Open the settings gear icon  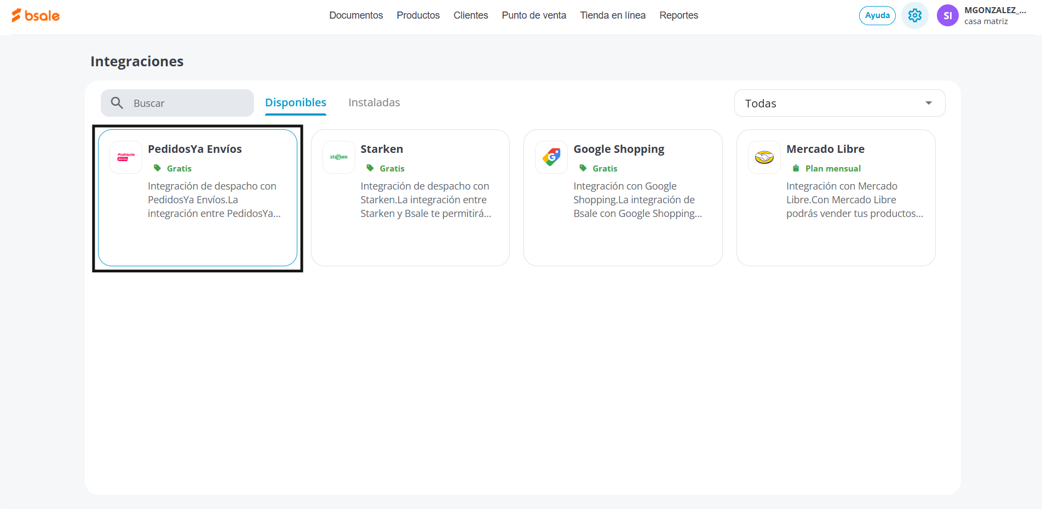914,15
